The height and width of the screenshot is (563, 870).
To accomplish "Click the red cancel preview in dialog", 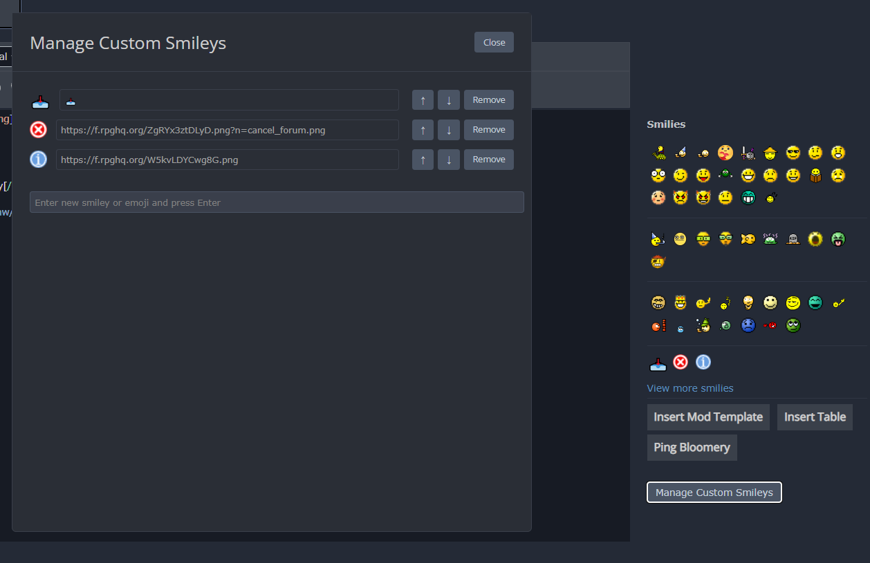I will coord(39,129).
